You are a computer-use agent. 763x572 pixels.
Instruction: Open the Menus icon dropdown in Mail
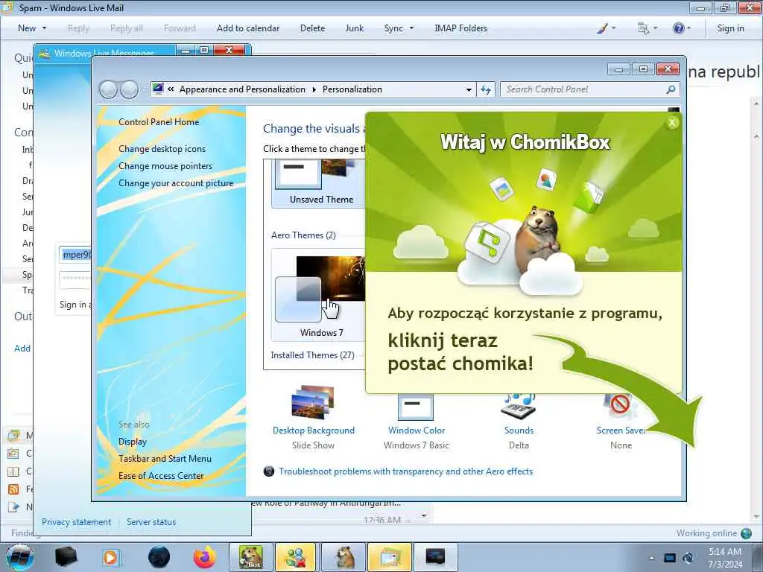pos(648,28)
